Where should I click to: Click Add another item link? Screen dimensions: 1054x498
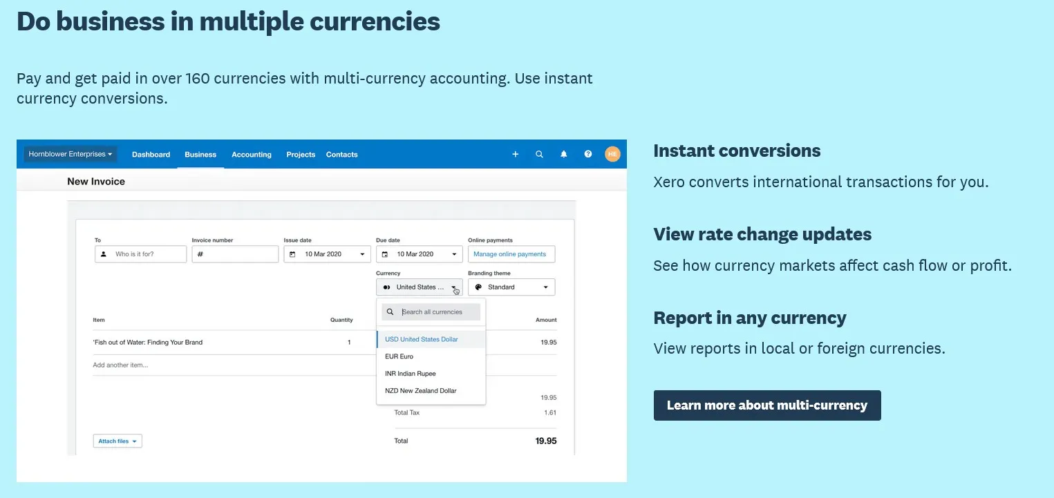(120, 365)
